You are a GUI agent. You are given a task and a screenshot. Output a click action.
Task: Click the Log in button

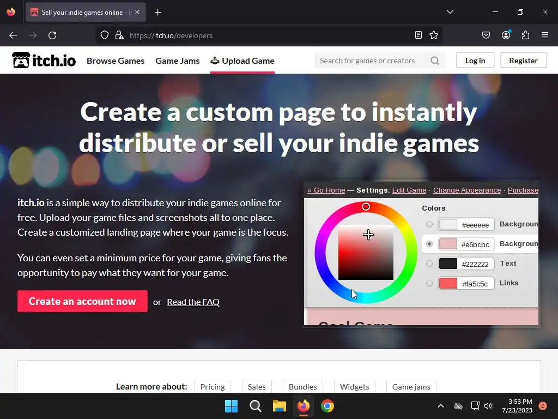(475, 61)
